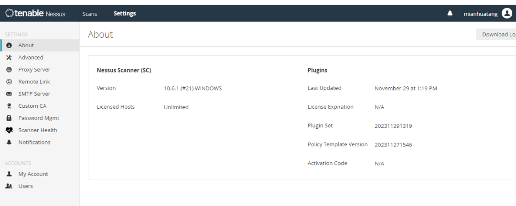The width and height of the screenshot is (516, 206).
Task: Click the Licensed Hosts label
Action: 116,107
